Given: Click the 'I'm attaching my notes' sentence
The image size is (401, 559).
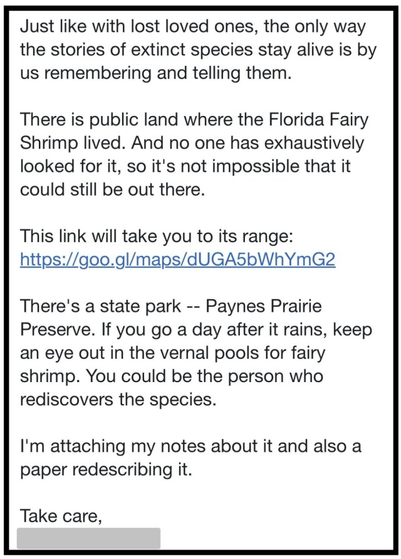Looking at the screenshot, I should pos(190,446).
